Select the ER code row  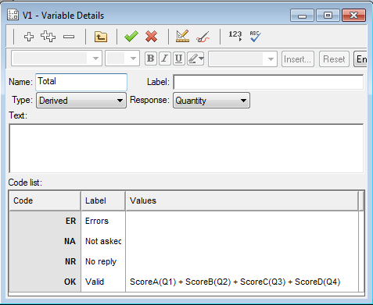(45, 221)
